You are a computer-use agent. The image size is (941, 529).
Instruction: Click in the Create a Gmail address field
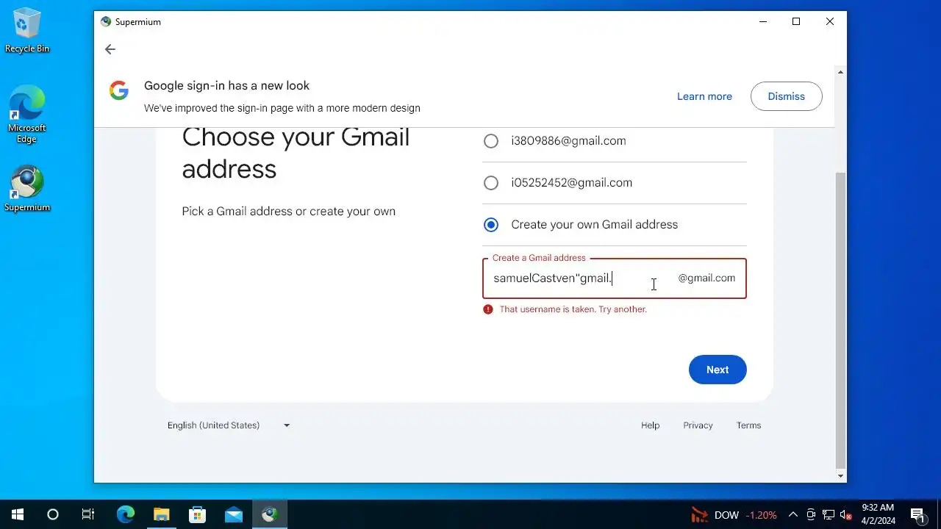[x=614, y=278]
